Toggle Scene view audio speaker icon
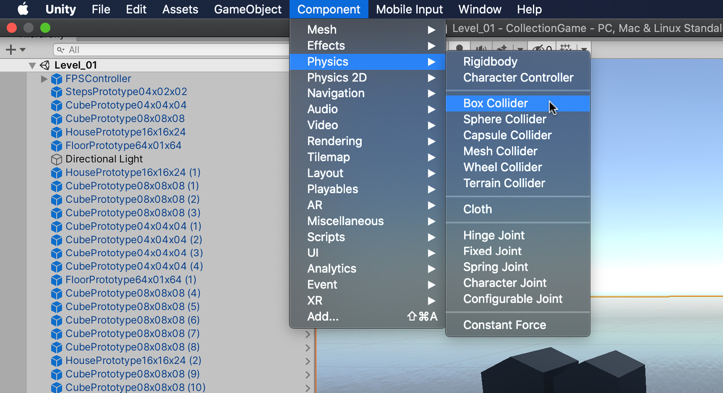723x393 pixels. click(481, 49)
